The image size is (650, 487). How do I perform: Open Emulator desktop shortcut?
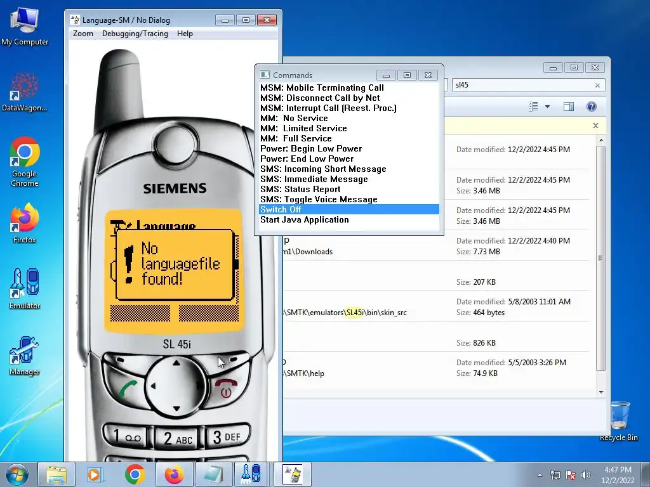click(25, 289)
